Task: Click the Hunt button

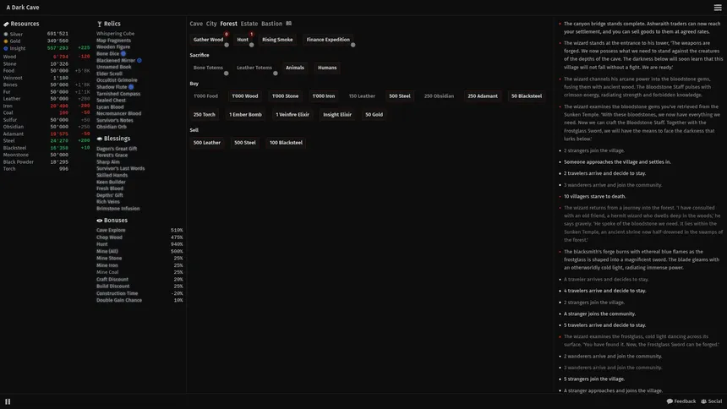Action: [243, 40]
